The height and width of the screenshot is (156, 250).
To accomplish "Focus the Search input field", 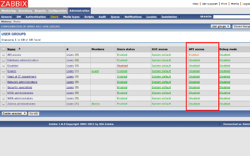I will click(232, 17).
